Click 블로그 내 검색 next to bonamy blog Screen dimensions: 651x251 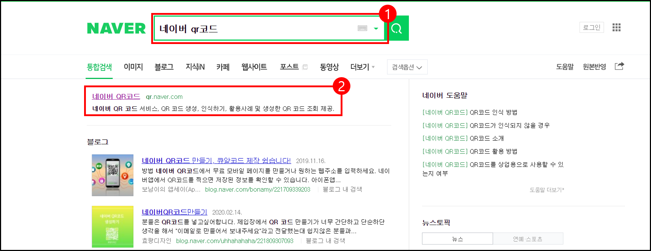[342, 189]
